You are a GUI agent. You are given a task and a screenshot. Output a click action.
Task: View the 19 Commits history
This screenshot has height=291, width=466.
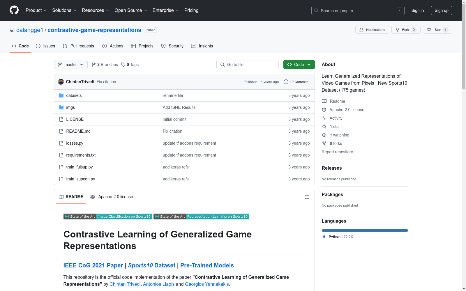click(296, 82)
